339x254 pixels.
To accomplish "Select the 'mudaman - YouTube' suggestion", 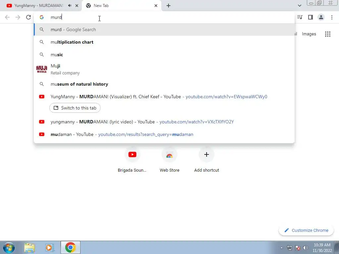I will (x=164, y=134).
